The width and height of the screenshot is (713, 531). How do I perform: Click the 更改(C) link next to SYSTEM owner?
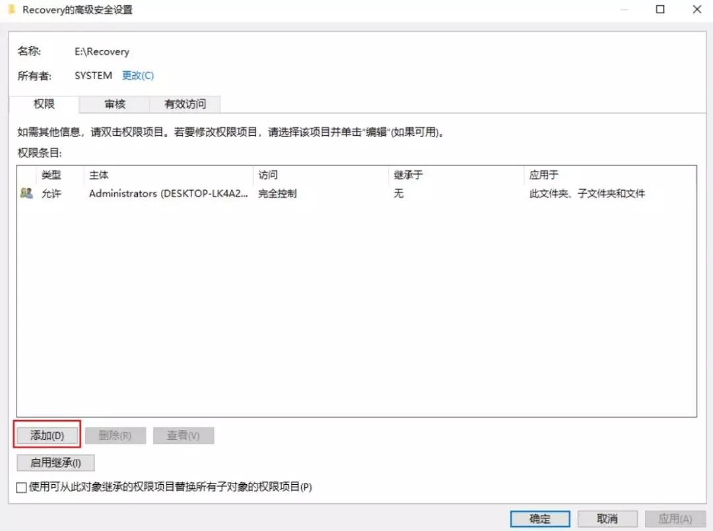pos(138,75)
